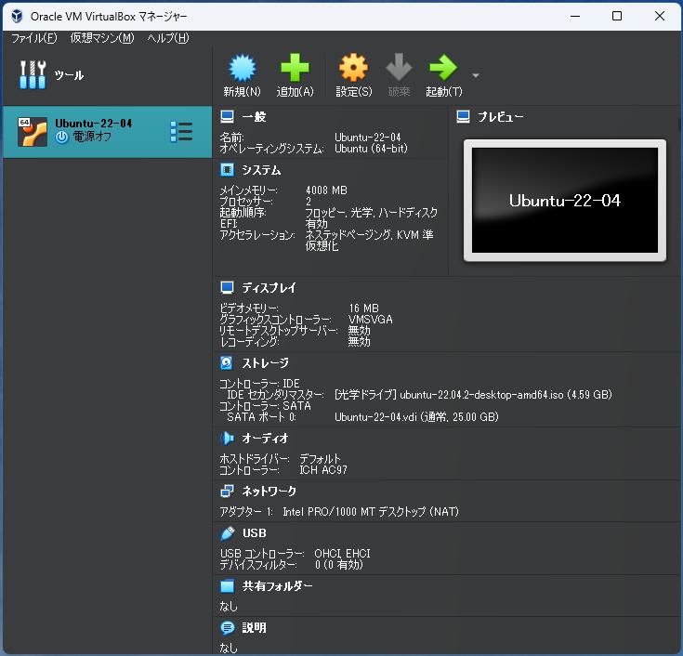Click the Add (追加) green plus icon
The height and width of the screenshot is (656, 683).
point(295,68)
